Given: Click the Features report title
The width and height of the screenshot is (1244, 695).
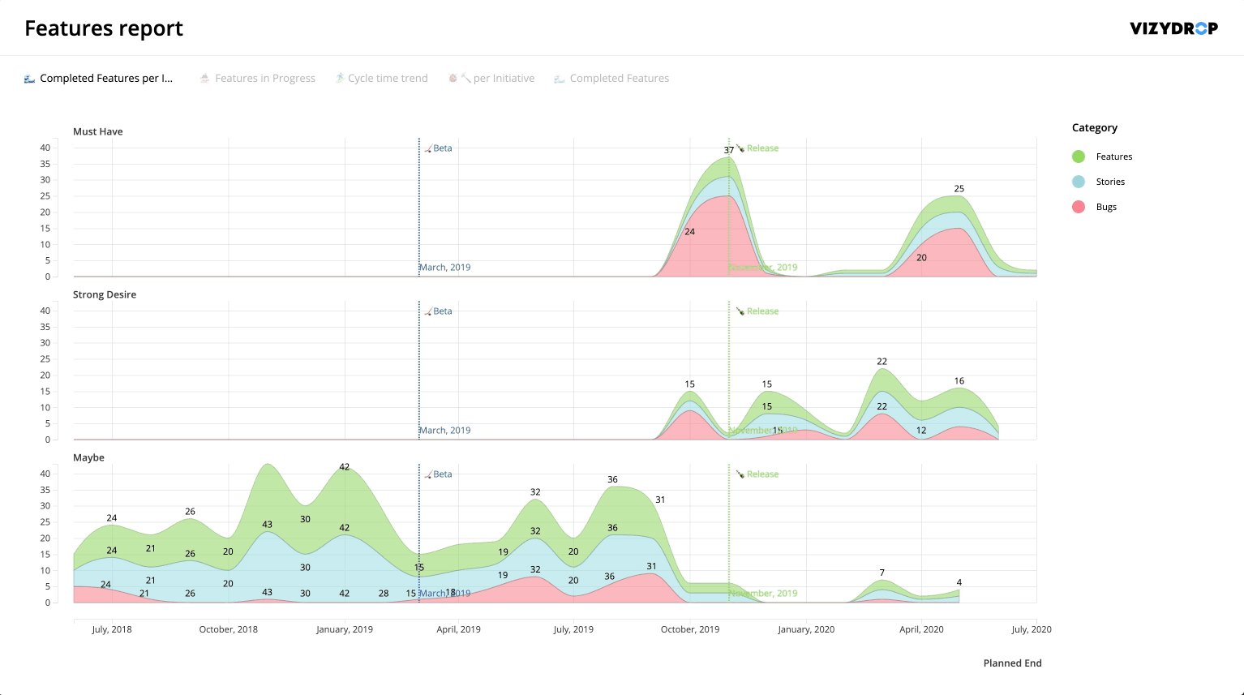Looking at the screenshot, I should tap(103, 28).
